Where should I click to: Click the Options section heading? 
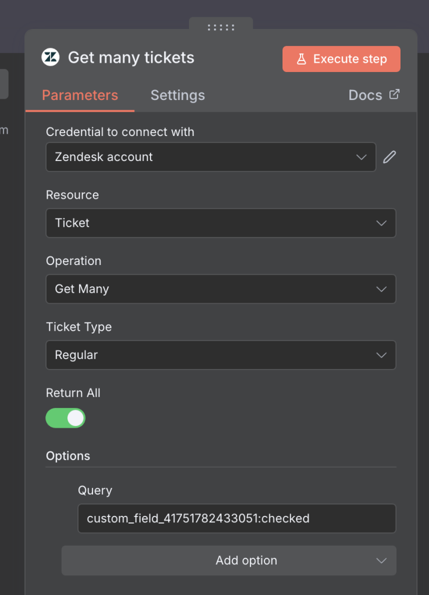coord(68,456)
